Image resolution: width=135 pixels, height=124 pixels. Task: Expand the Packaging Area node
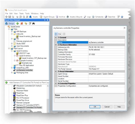tap(12, 72)
